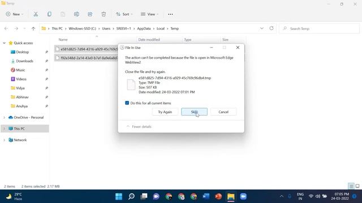Go back with the Back arrow

click(6, 29)
